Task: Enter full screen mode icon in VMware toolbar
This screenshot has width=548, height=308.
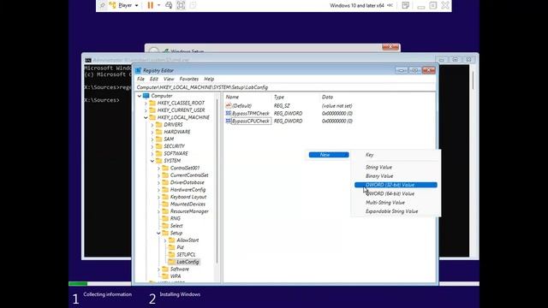Action: click(x=181, y=5)
